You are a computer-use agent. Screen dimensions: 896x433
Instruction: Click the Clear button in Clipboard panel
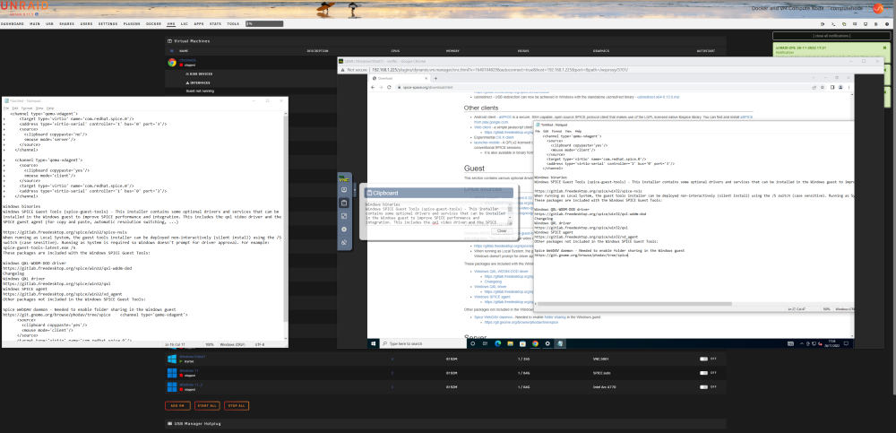pos(502,230)
